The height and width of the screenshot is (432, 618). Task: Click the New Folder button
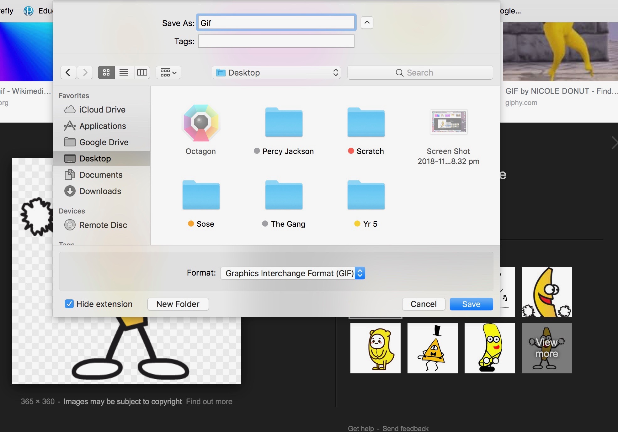(178, 304)
